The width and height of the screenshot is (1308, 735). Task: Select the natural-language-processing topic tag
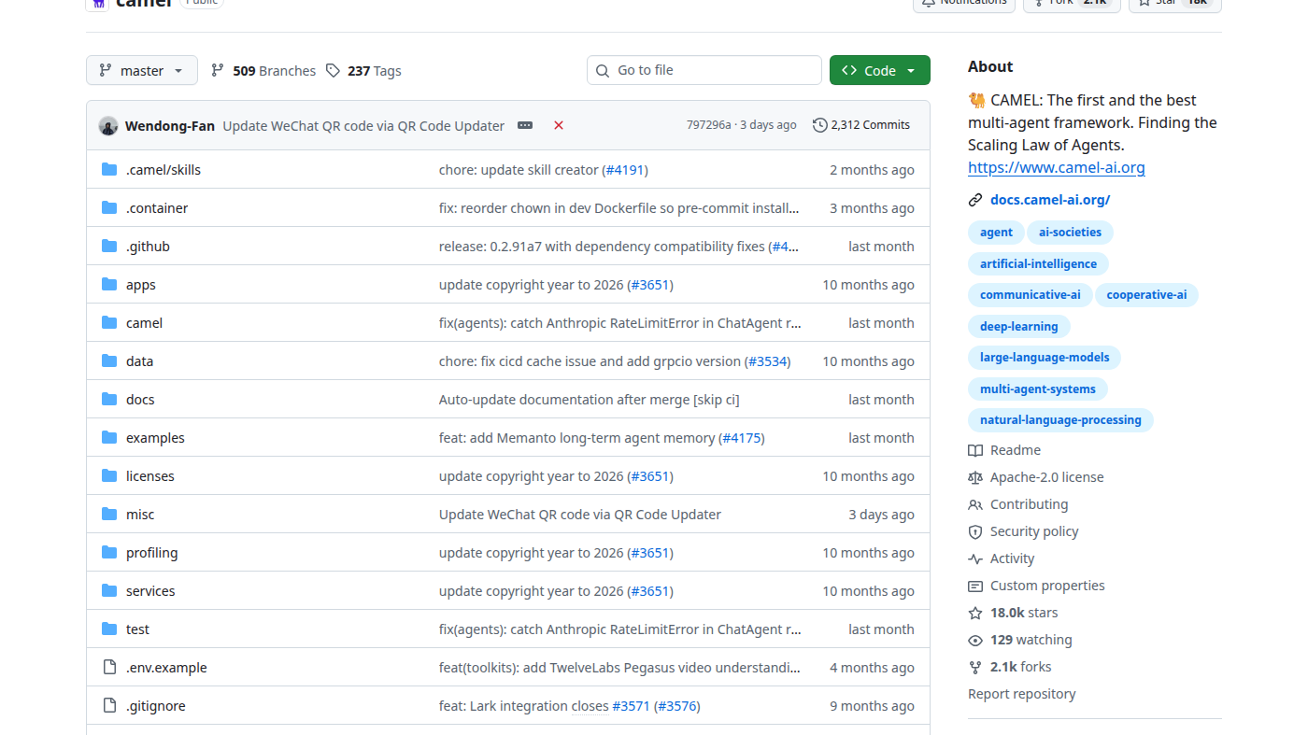click(1060, 420)
